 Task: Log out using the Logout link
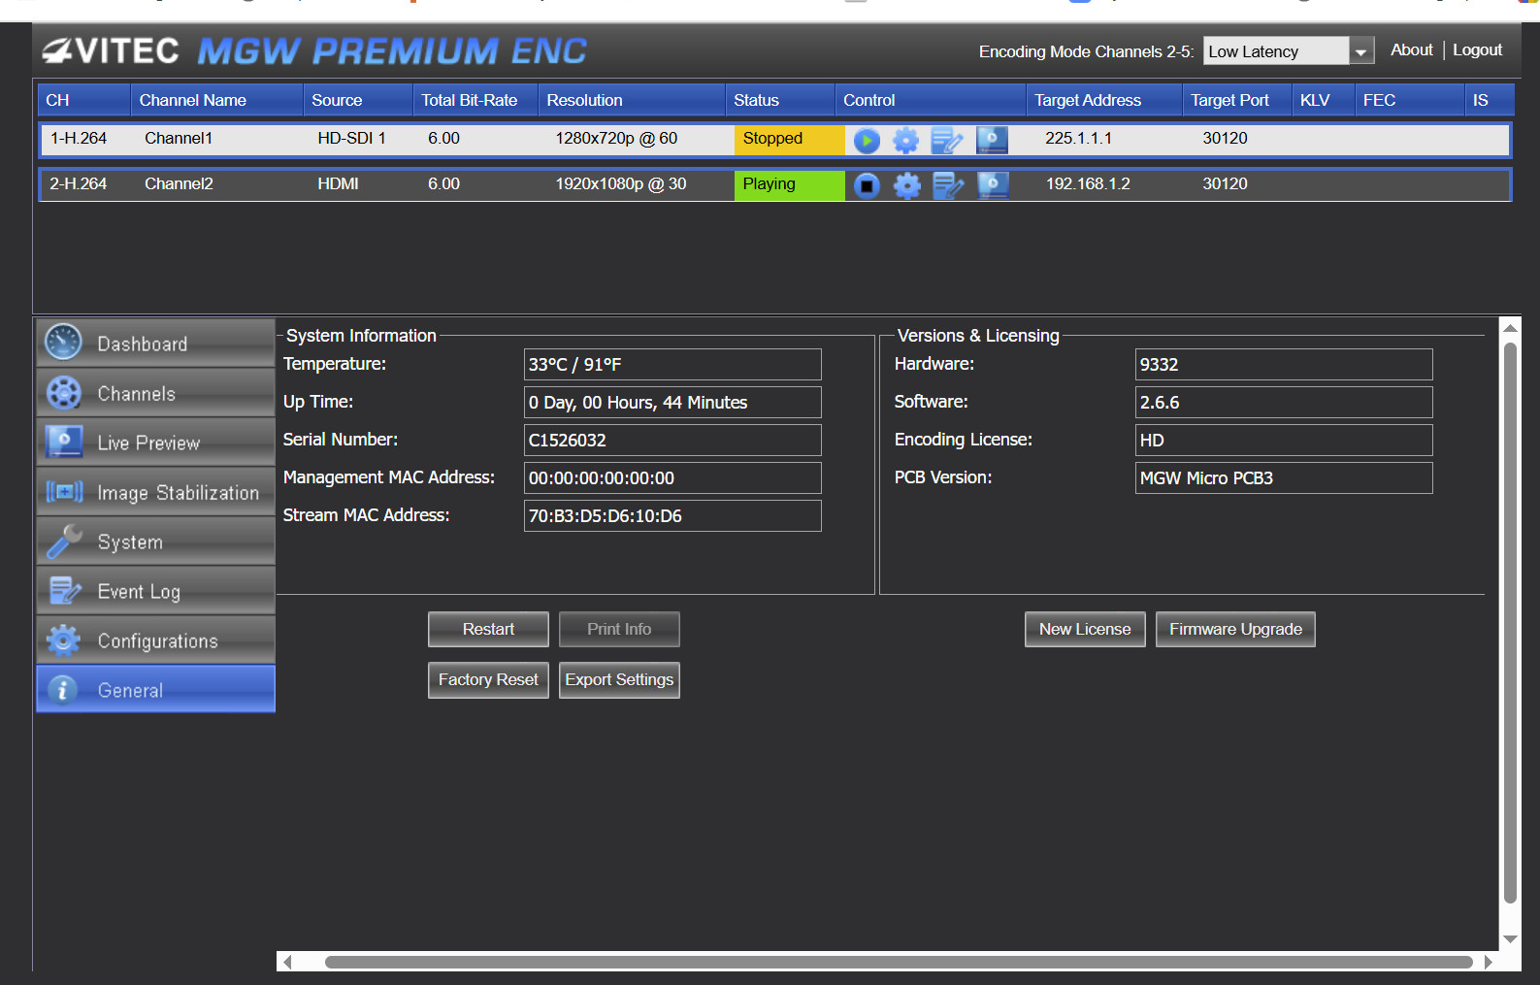tap(1477, 50)
